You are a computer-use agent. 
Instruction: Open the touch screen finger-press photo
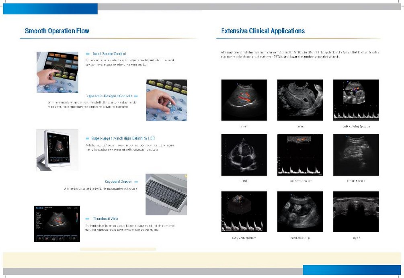(x=57, y=72)
